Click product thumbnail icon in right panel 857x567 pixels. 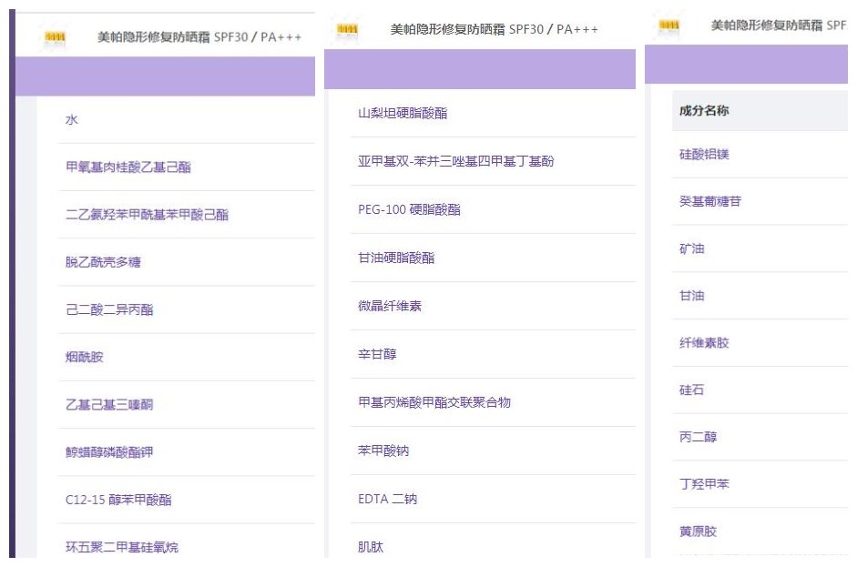(x=668, y=25)
